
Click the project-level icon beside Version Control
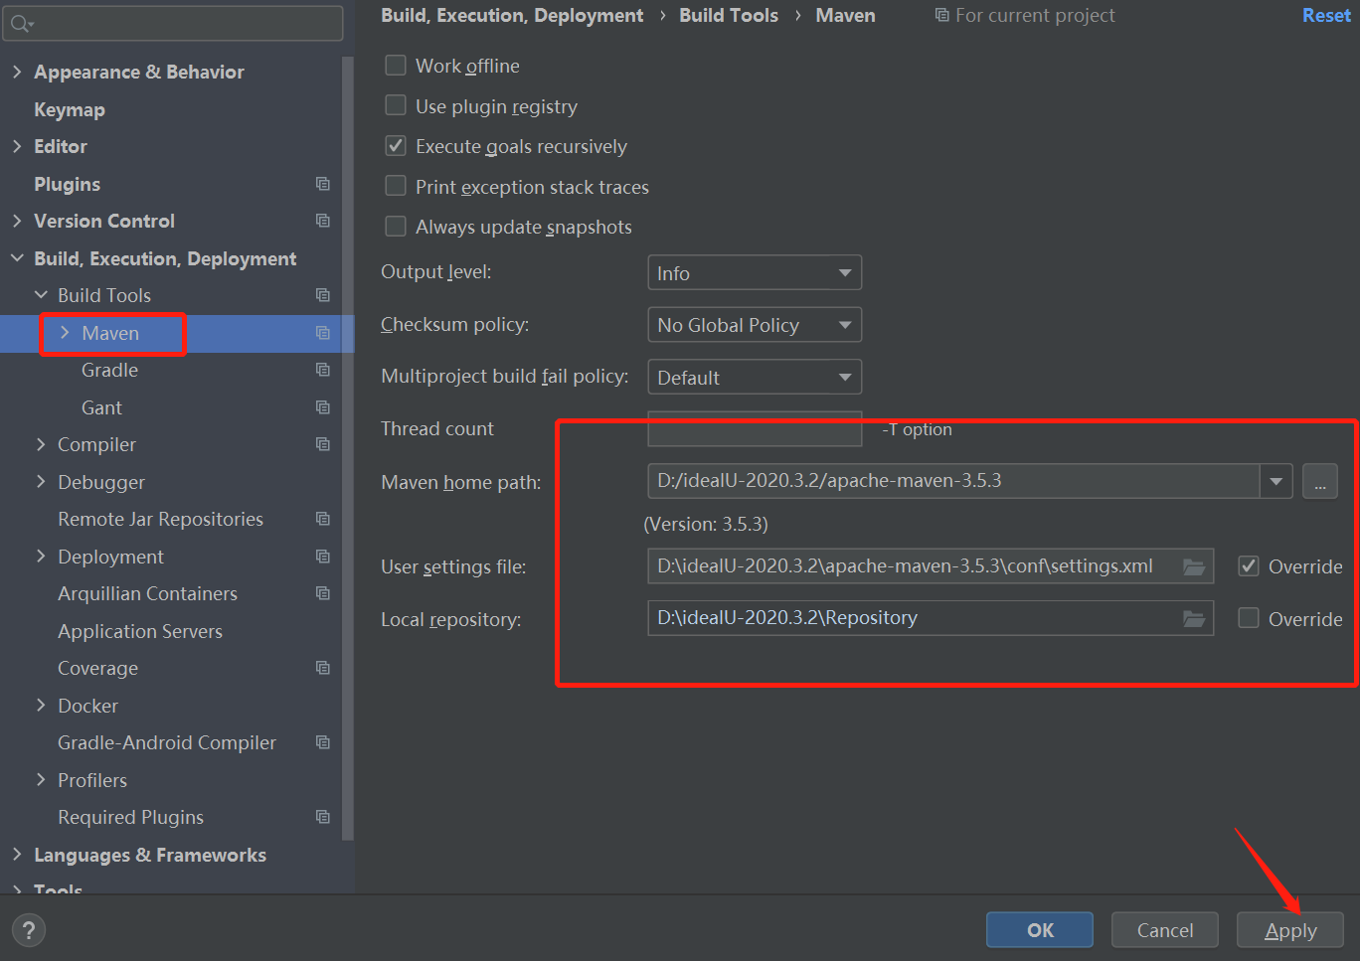(x=323, y=221)
